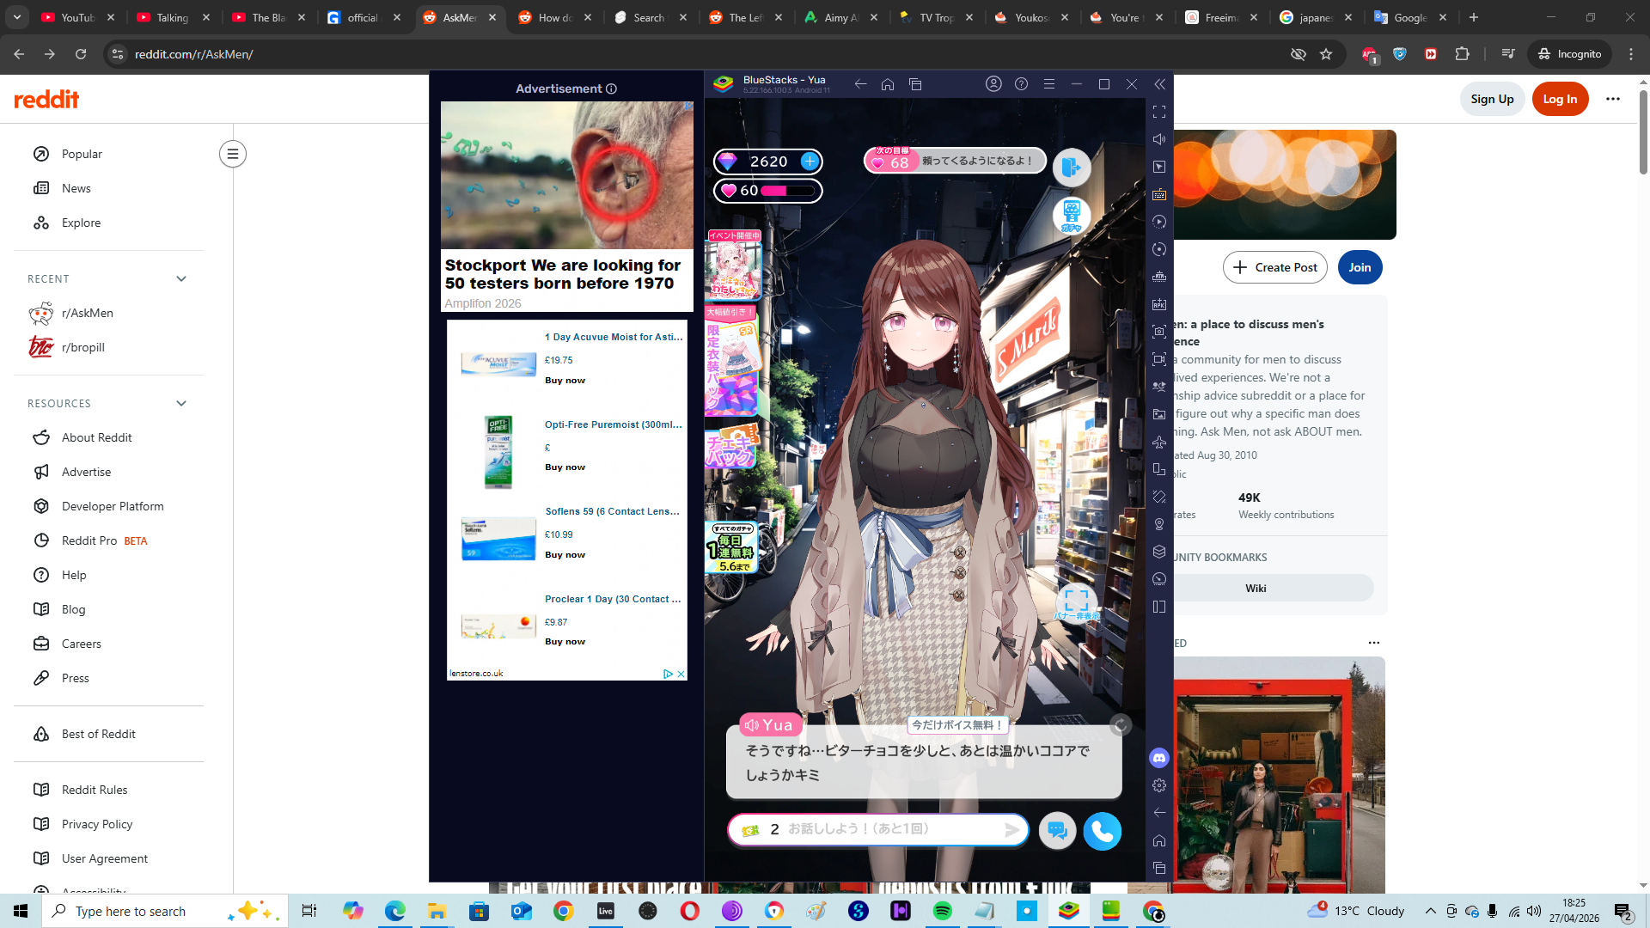Bookmark this page with star icon
The height and width of the screenshot is (928, 1650).
coord(1326,54)
